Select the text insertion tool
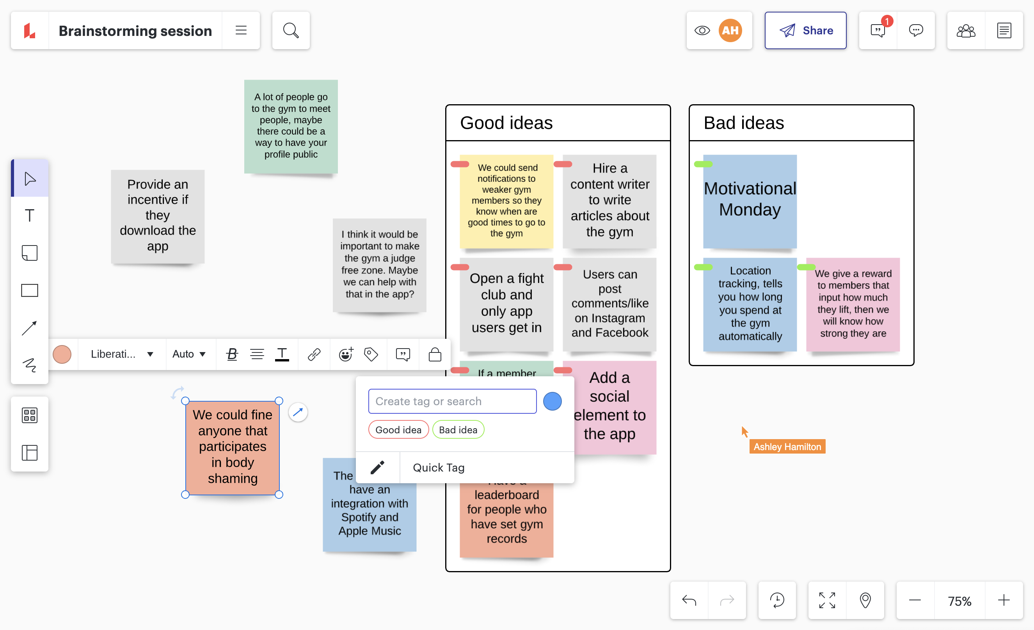This screenshot has height=630, width=1034. pos(30,216)
